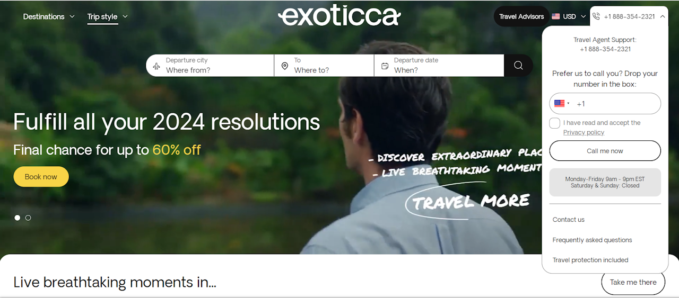Screen dimensions: 679x298
Task: Click the calendar icon for Departure date
Action: [385, 66]
